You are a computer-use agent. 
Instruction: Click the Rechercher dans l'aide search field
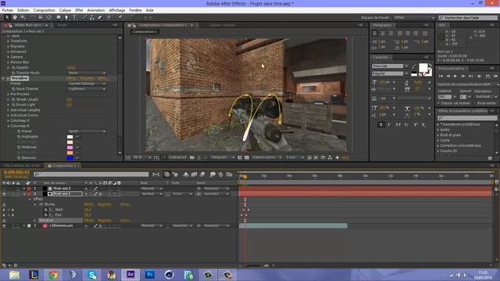[x=468, y=17]
